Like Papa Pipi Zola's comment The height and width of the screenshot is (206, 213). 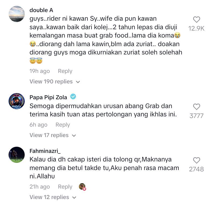(x=197, y=107)
